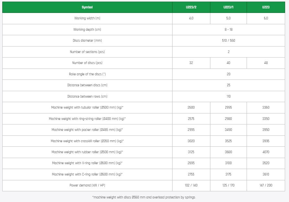Select the Working width (m) row label
Screen dimensions: 289x202
87,18
